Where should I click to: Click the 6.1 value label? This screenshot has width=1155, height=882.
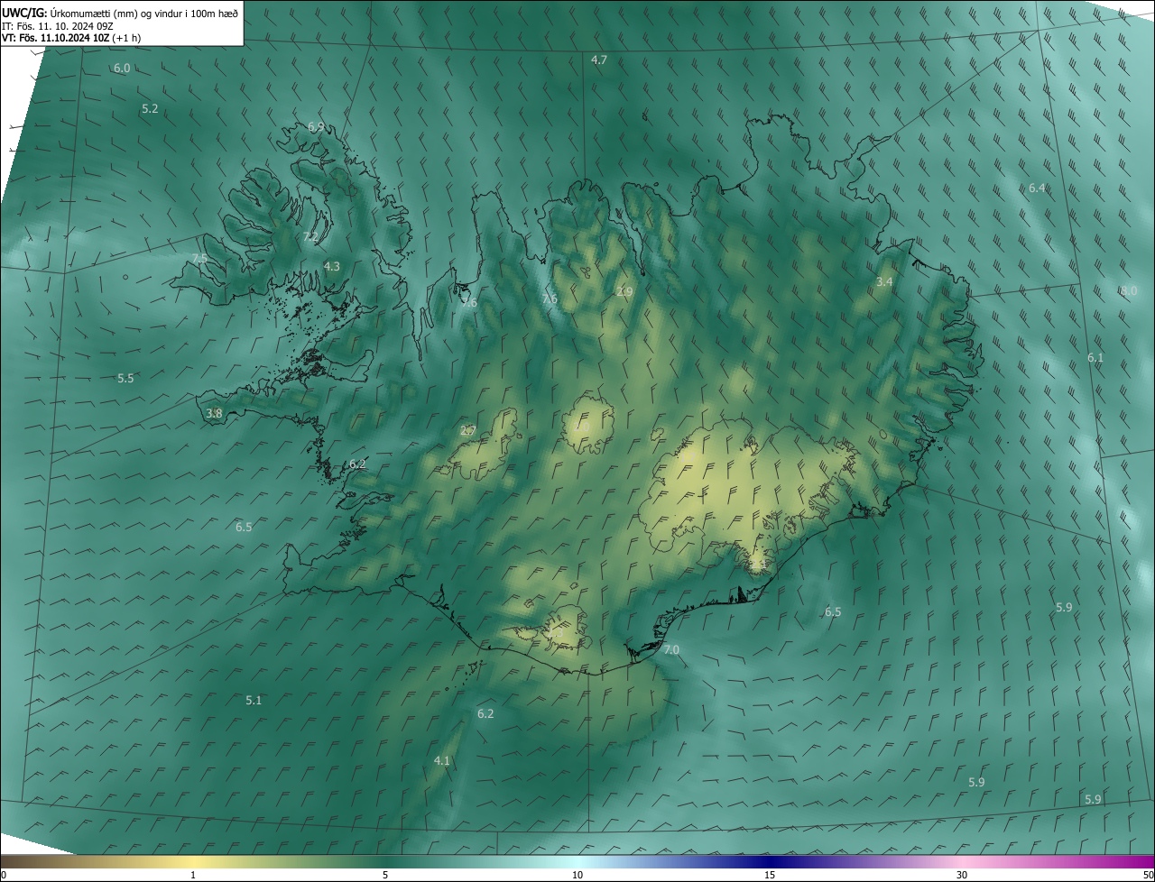click(1095, 358)
